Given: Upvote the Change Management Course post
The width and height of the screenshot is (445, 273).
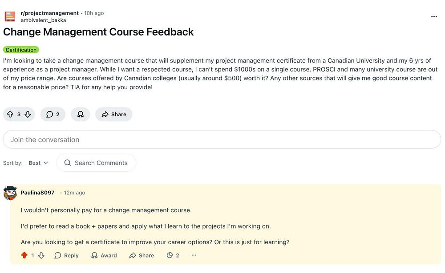Looking at the screenshot, I should (x=10, y=115).
